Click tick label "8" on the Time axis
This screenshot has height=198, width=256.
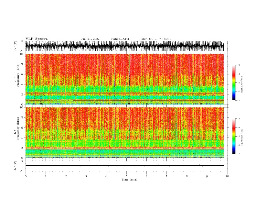[187, 176]
